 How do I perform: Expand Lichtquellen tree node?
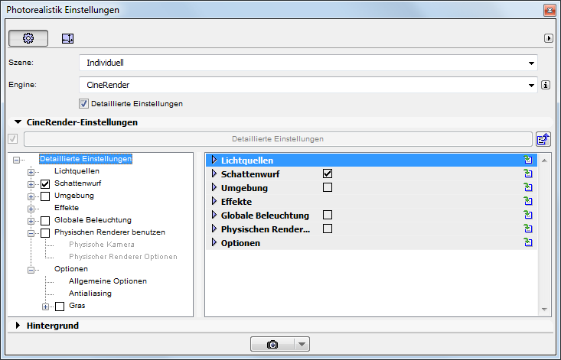click(31, 172)
